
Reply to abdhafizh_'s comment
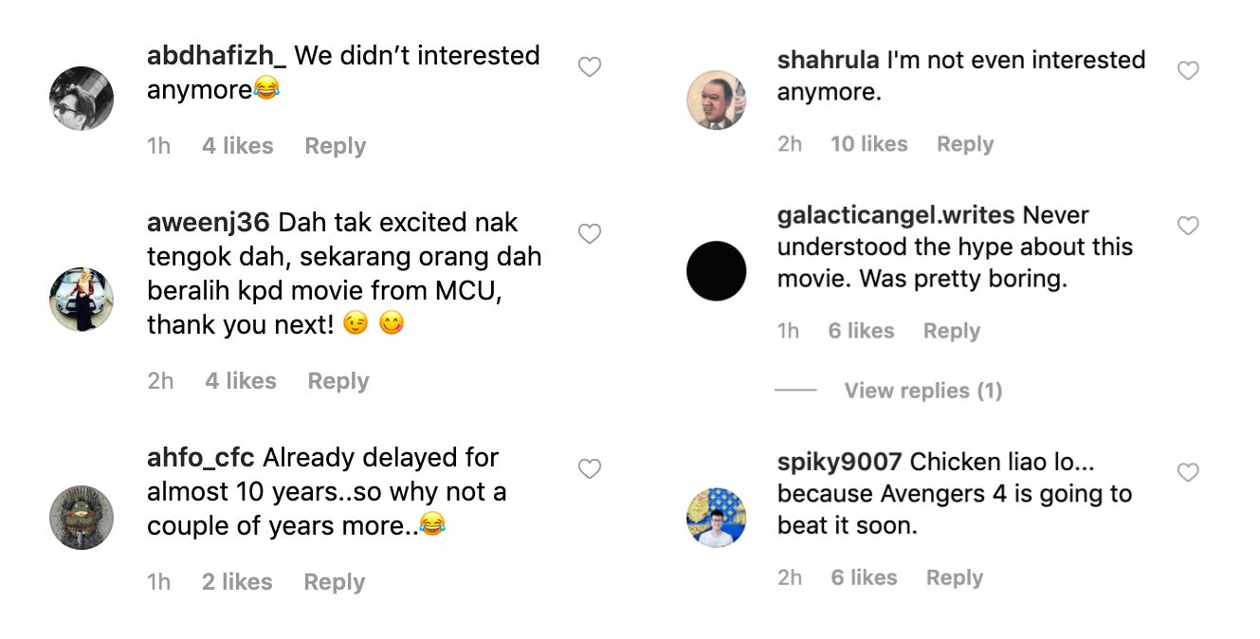click(x=335, y=146)
